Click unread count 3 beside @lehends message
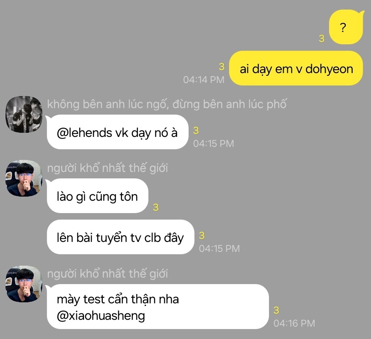 coord(196,130)
